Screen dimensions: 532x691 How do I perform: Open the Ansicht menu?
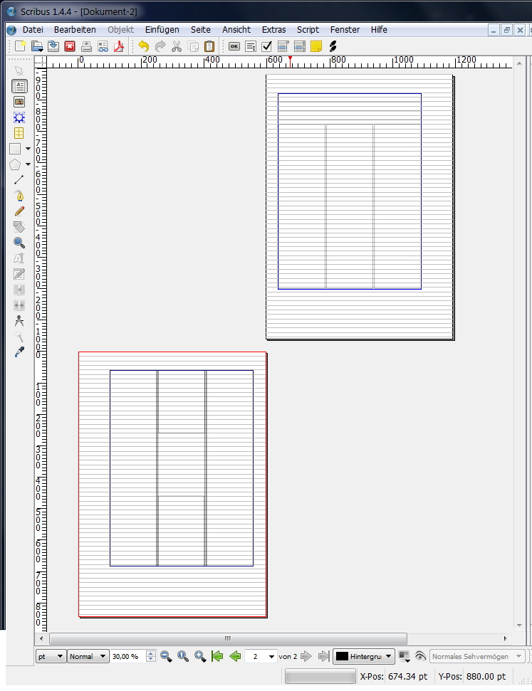[x=236, y=29]
